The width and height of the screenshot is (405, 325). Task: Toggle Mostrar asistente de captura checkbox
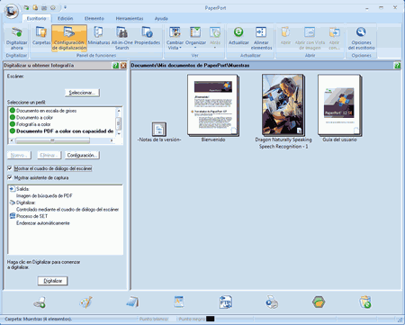pyautogui.click(x=10, y=177)
